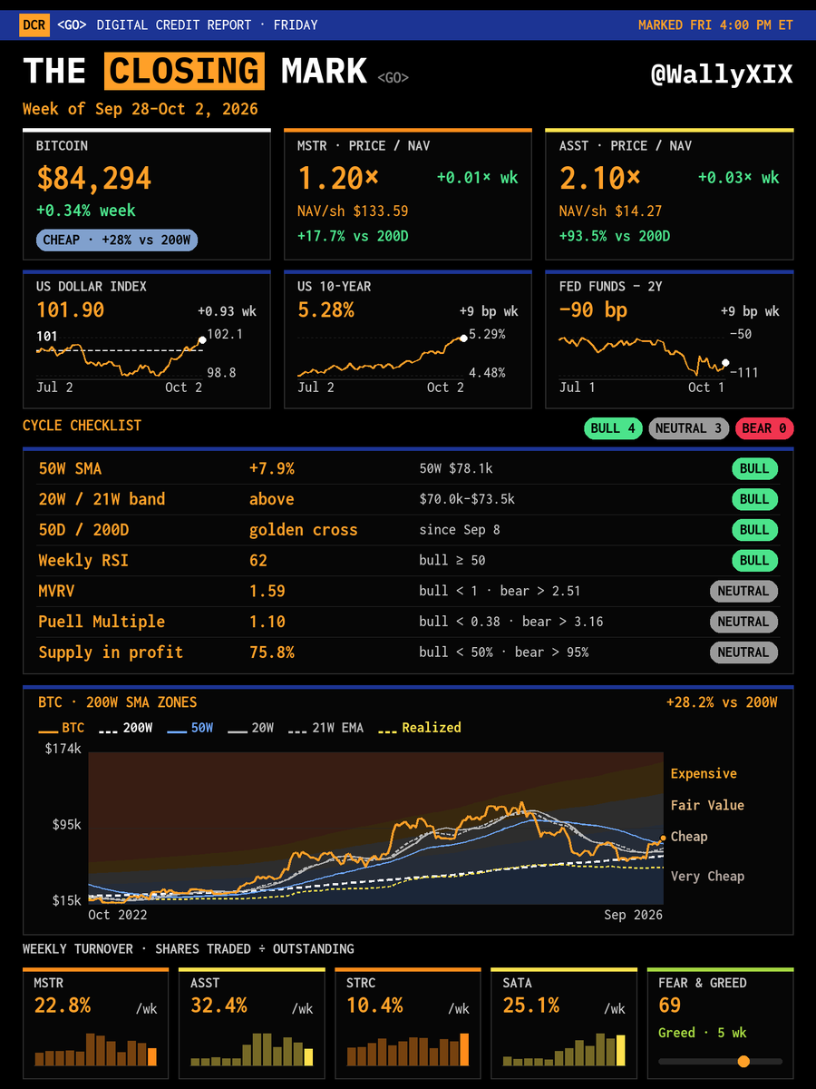The width and height of the screenshot is (816, 1089).
Task: Click the 50W legend entry
Action: pos(189,728)
